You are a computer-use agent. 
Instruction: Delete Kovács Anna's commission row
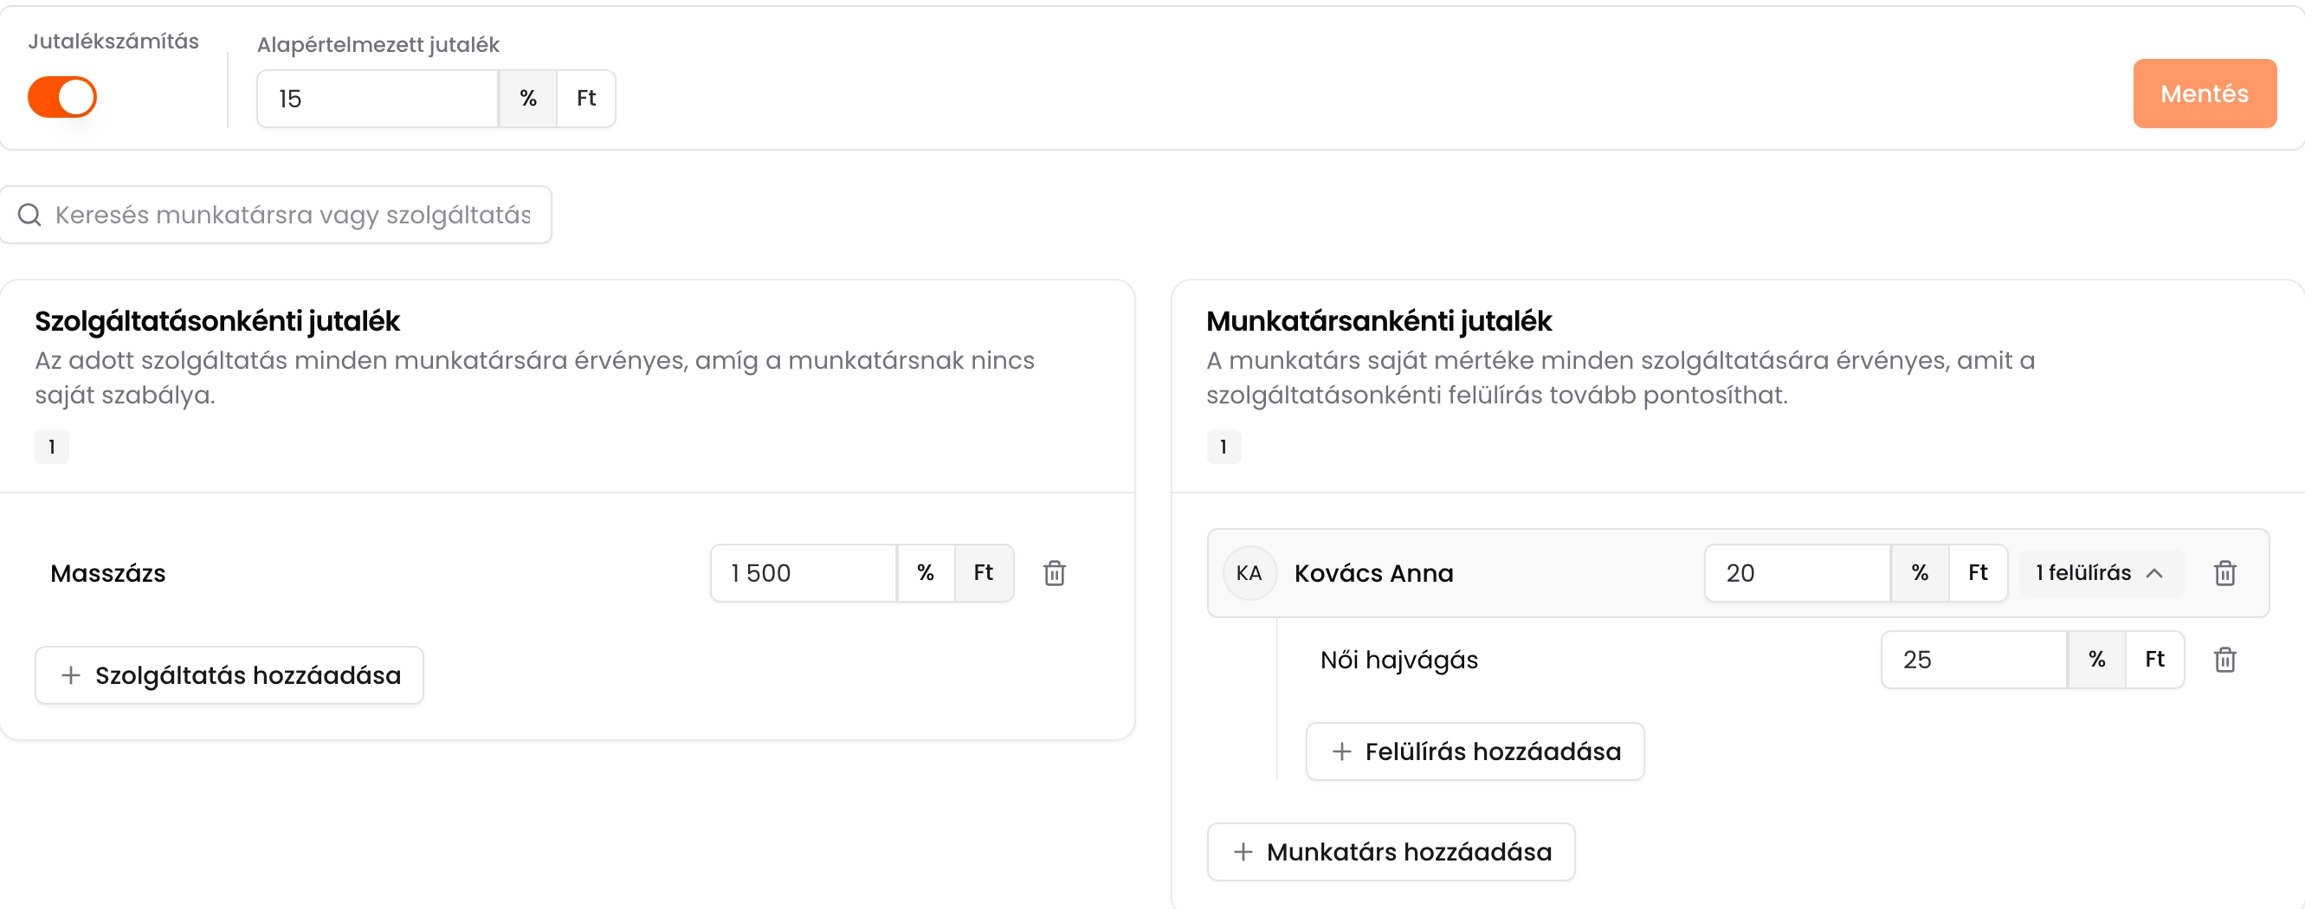2224,572
